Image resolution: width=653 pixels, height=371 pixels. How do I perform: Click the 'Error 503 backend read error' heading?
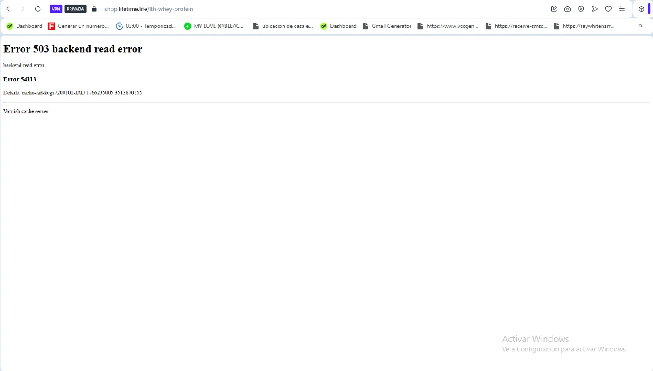tap(73, 49)
